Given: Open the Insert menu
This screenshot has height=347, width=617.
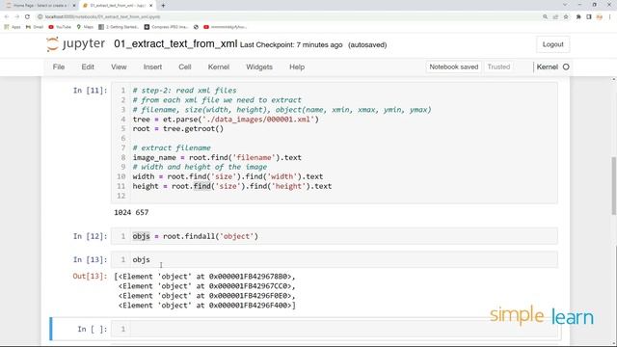Looking at the screenshot, I should pyautogui.click(x=152, y=67).
